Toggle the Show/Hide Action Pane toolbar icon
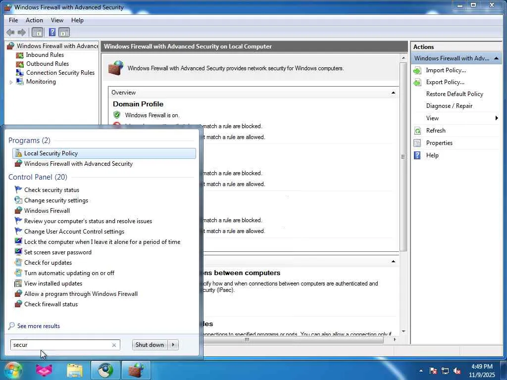Viewport: 507px width, 380px height. pyautogui.click(x=64, y=32)
